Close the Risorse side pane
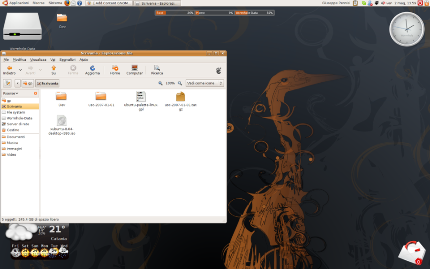Image resolution: width=430 pixels, height=269 pixels. (x=36, y=93)
